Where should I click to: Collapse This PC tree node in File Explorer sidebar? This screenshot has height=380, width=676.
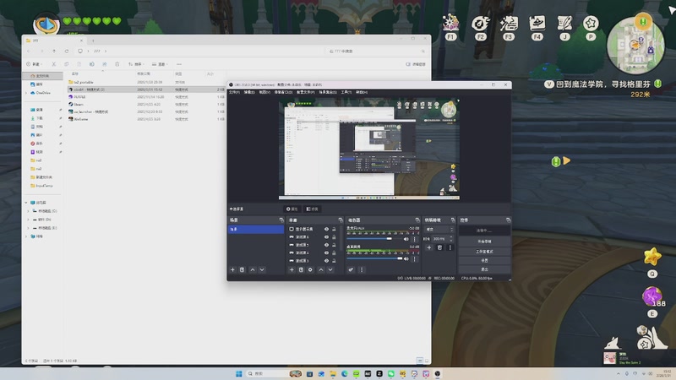pyautogui.click(x=26, y=203)
